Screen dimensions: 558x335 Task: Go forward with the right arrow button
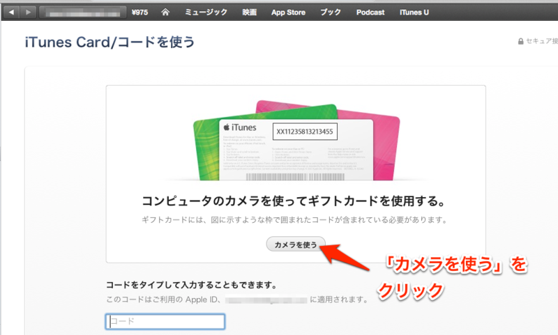(x=28, y=12)
